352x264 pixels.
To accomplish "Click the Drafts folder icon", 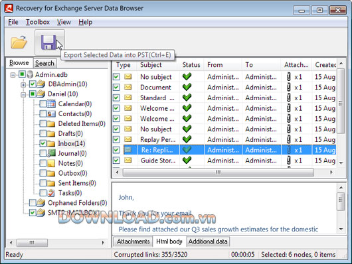I will [x=51, y=133].
